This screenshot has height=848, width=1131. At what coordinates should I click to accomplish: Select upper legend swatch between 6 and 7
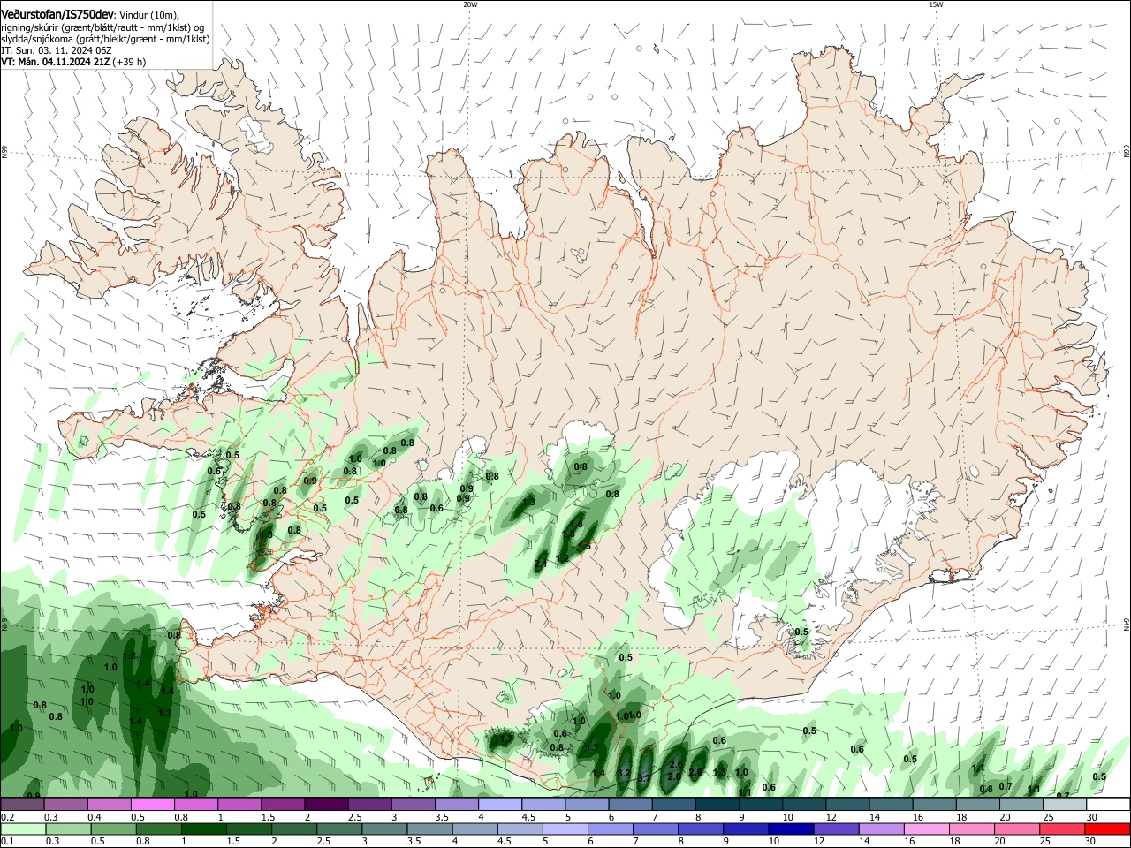click(x=629, y=804)
